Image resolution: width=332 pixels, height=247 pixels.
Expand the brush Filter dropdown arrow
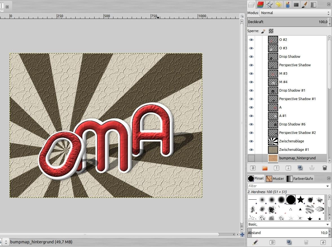tap(327, 186)
